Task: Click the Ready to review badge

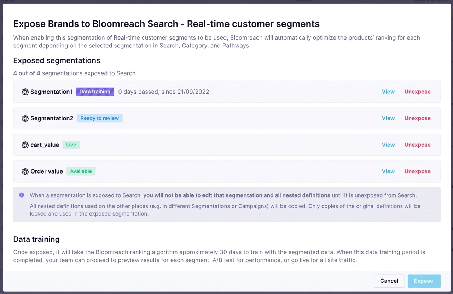Action: coord(100,118)
